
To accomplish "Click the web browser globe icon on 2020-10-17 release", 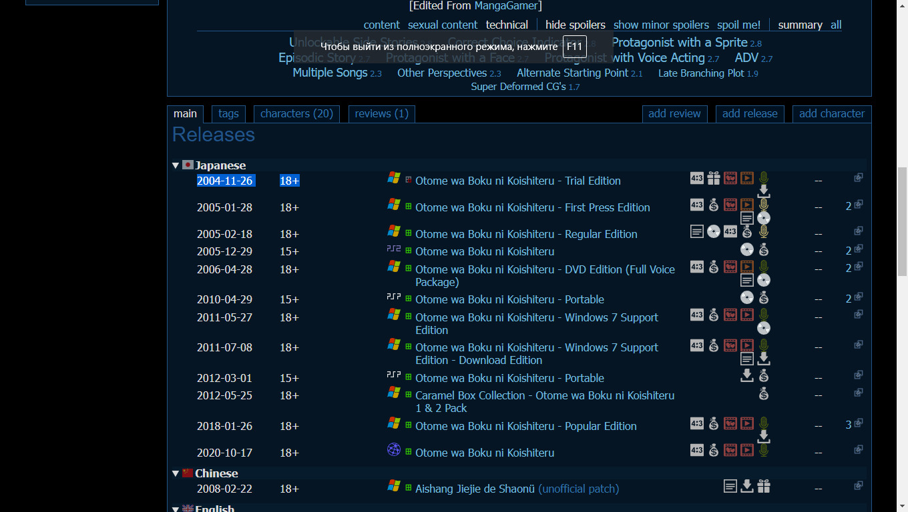I will point(394,449).
